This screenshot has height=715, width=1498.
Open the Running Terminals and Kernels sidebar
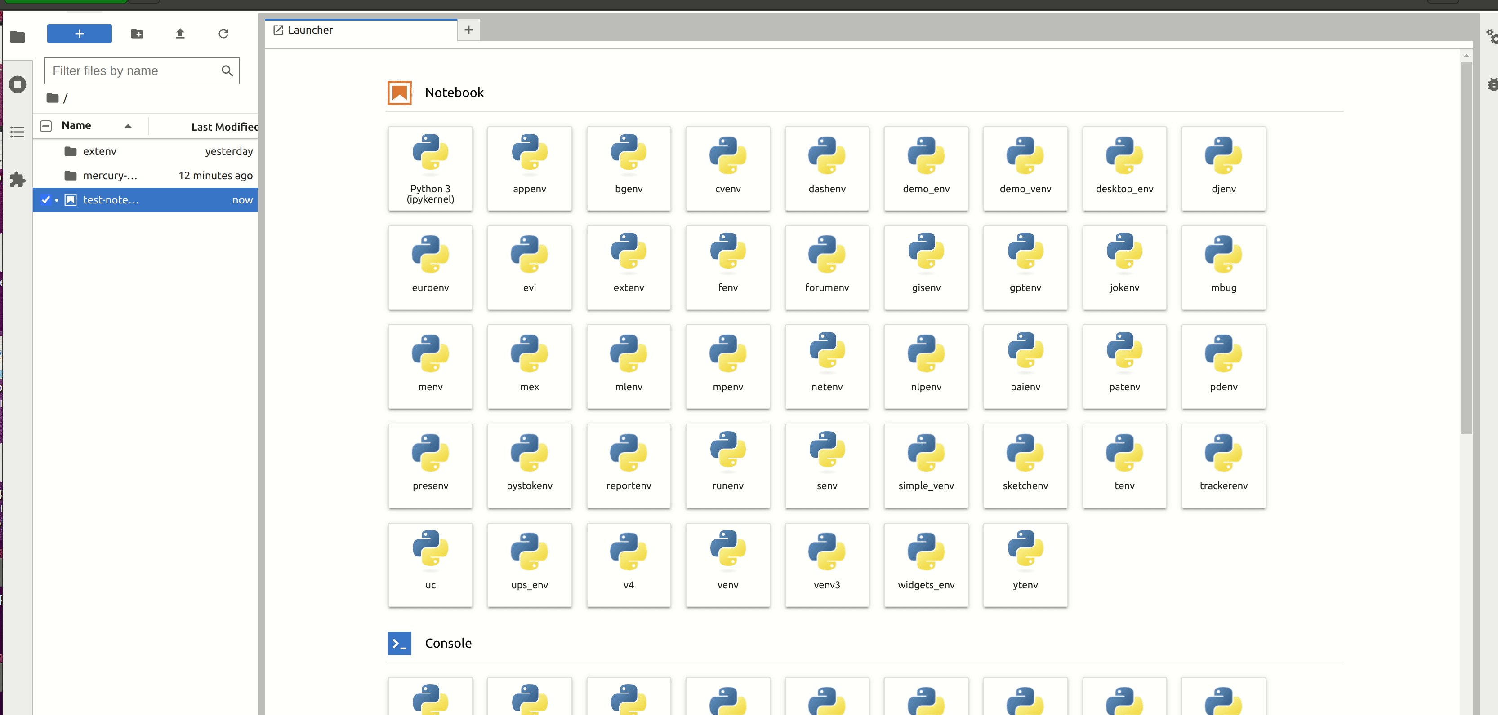pyautogui.click(x=18, y=84)
